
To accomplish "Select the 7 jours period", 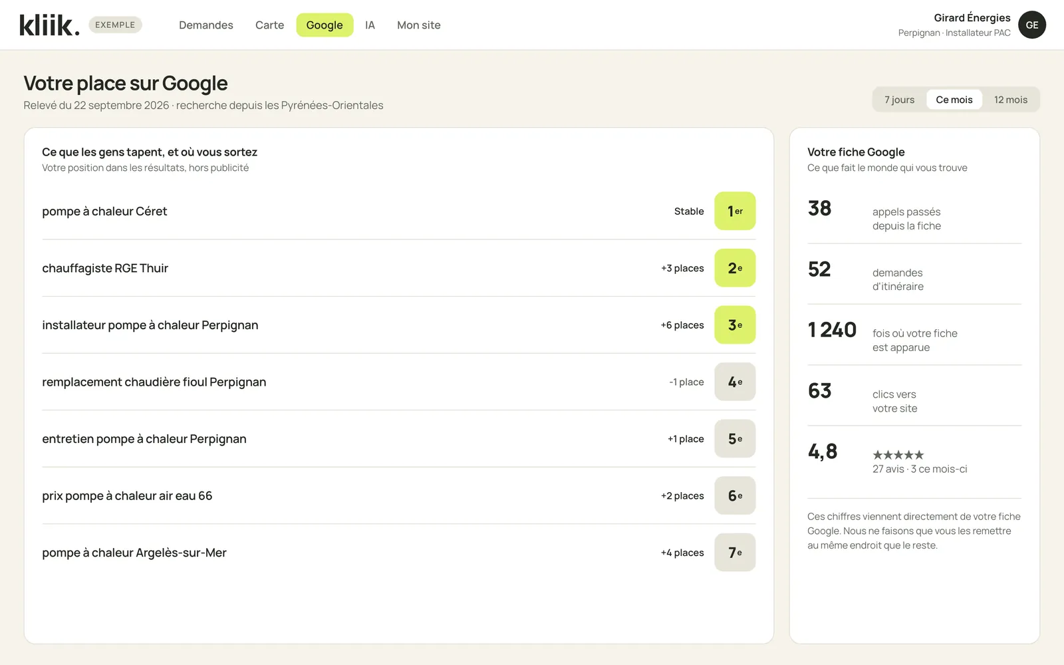I will (899, 100).
